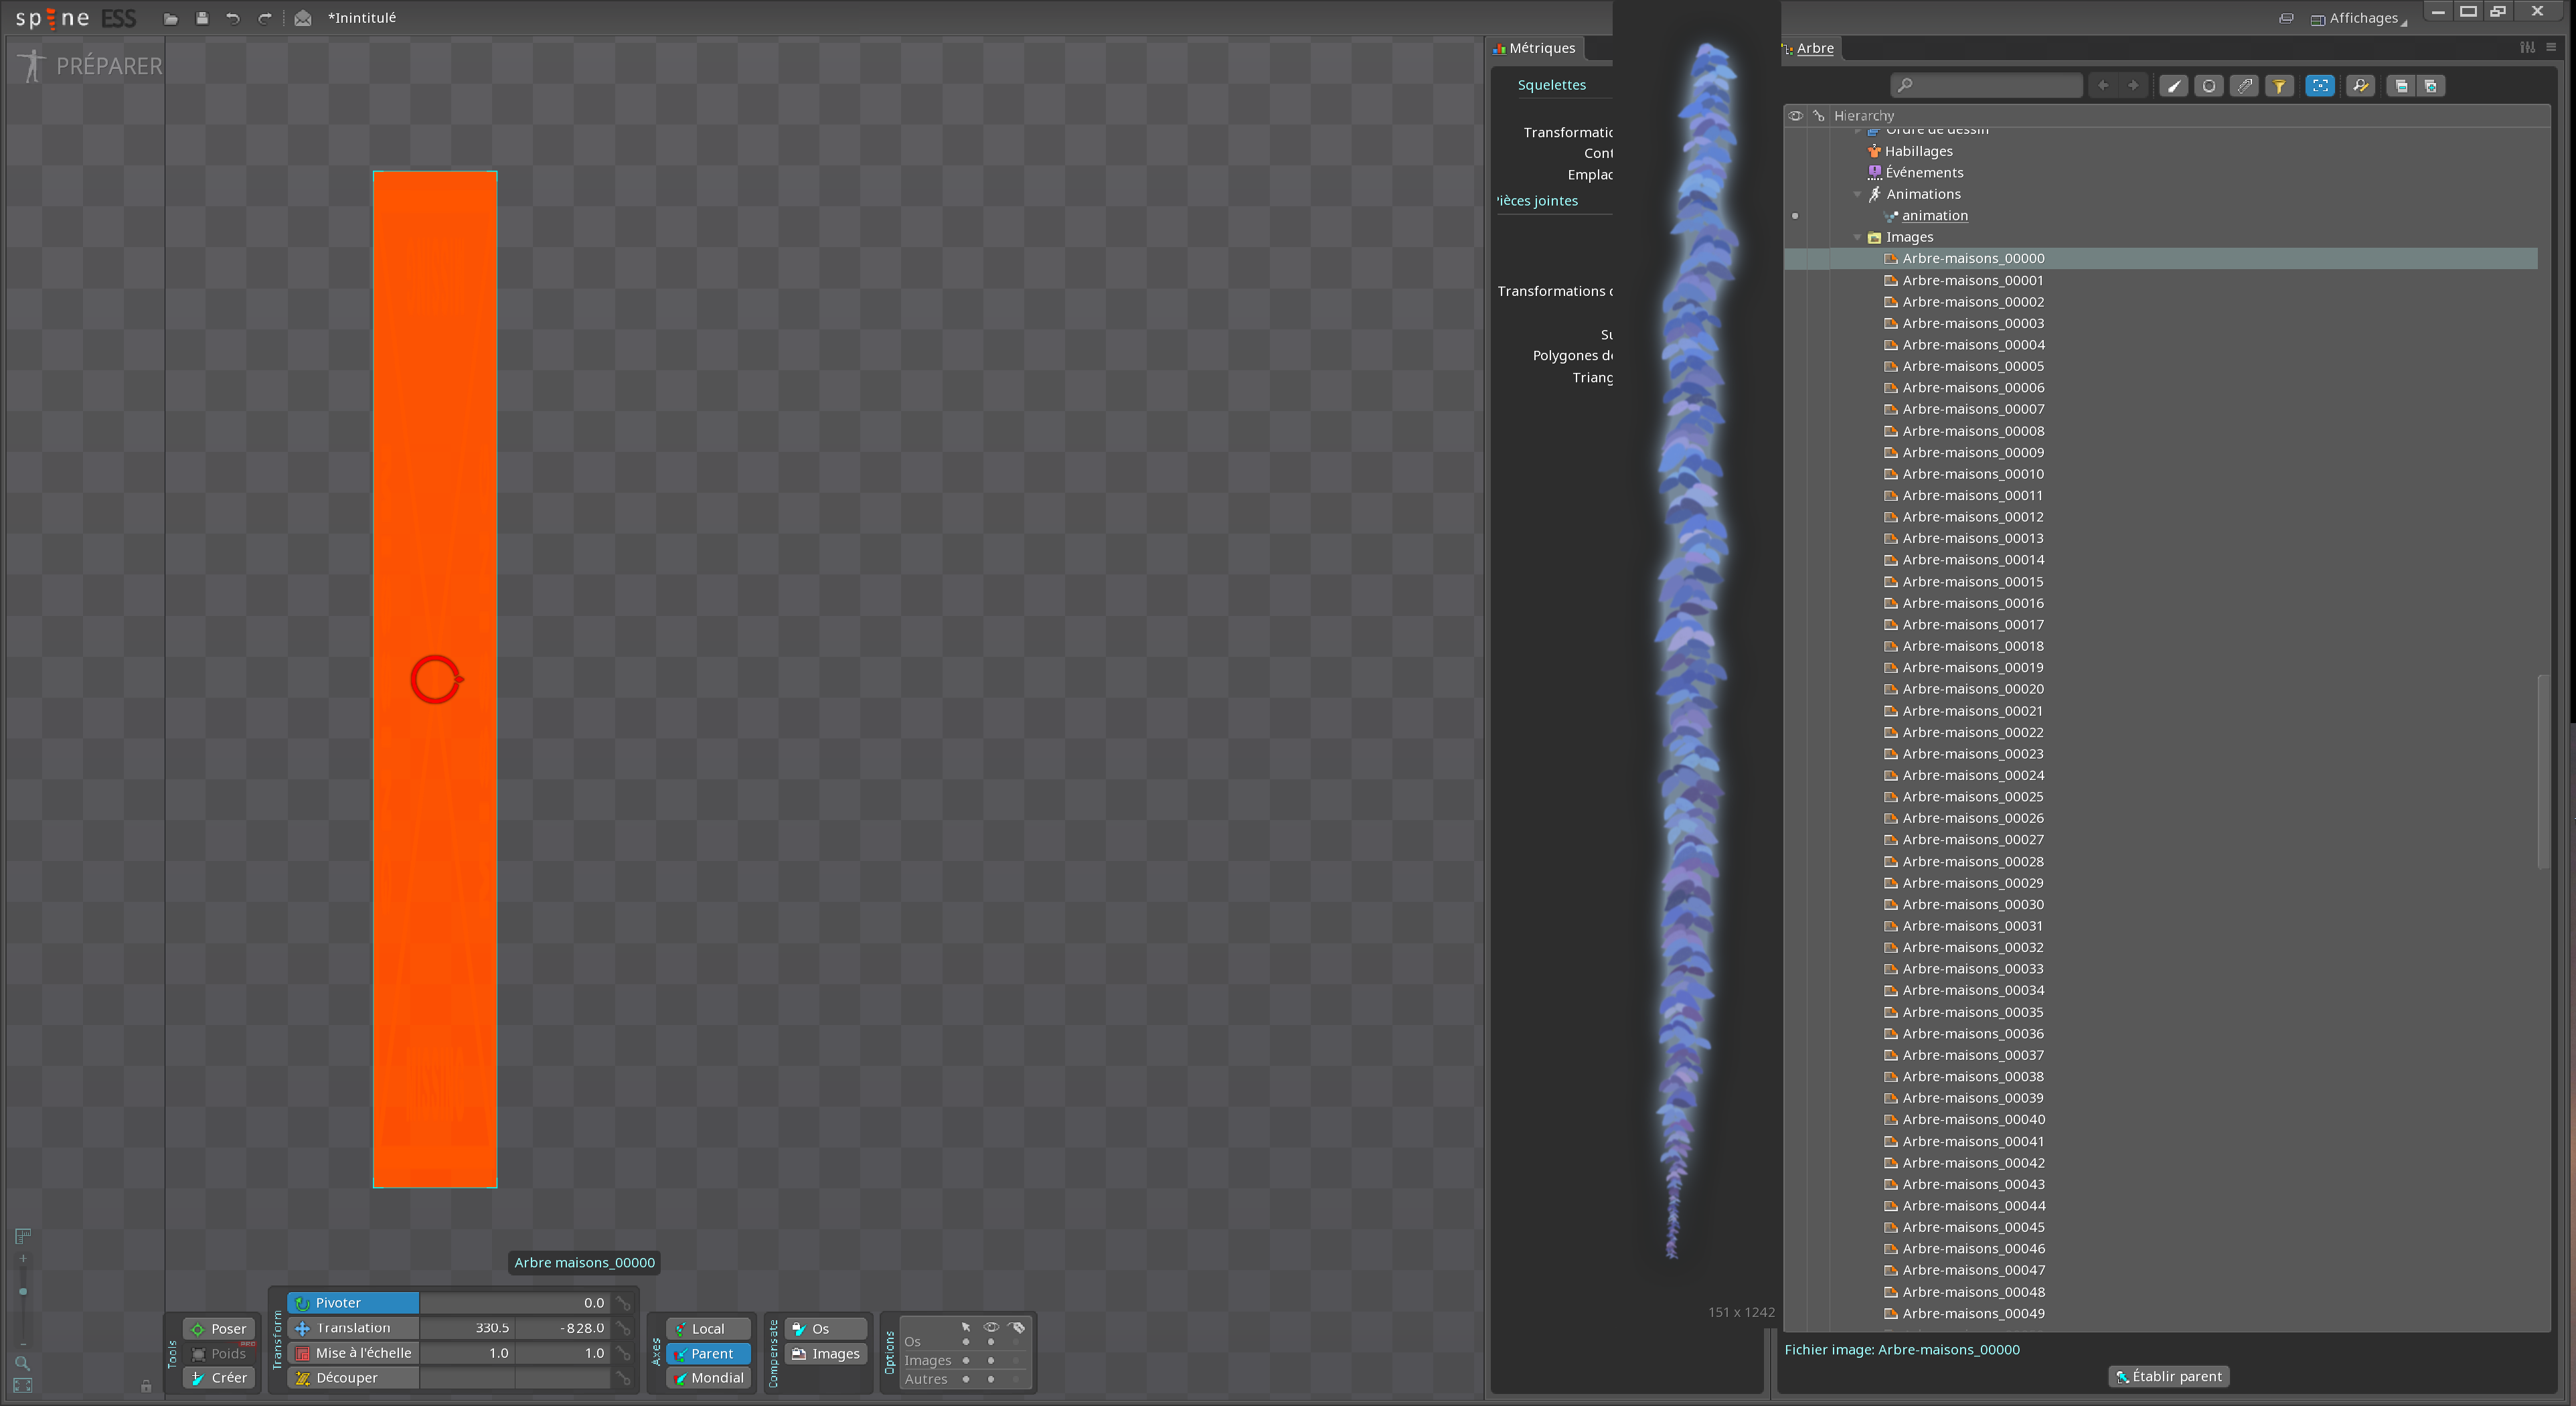
Task: Collapse the Images folder in tree
Action: point(1857,237)
